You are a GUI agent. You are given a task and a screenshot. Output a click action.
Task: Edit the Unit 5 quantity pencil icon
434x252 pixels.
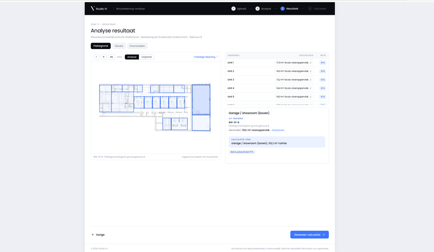311,96
